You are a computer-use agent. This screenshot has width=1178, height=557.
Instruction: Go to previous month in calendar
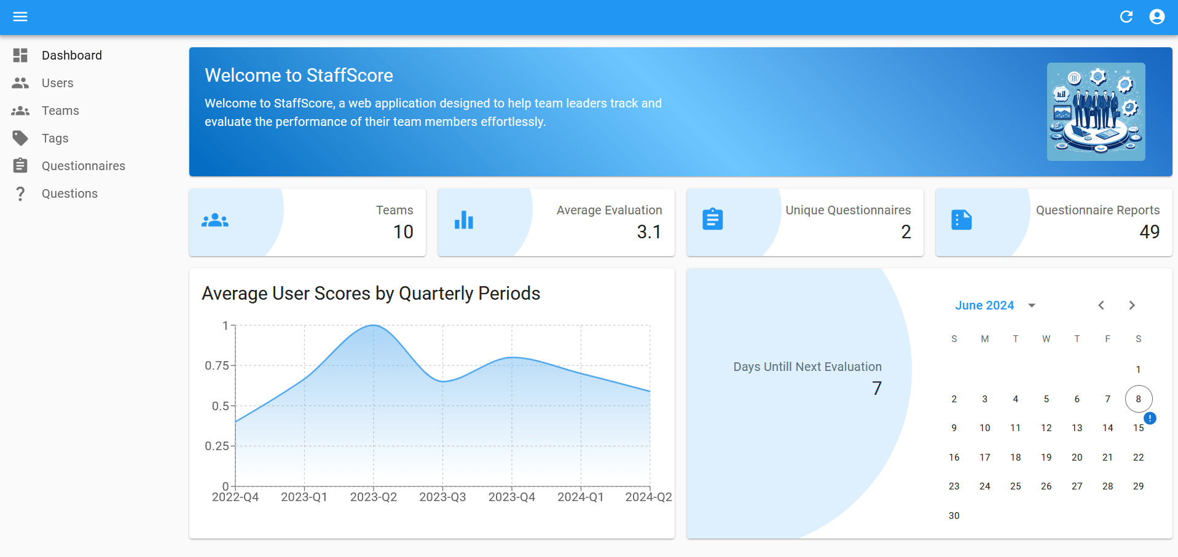[x=1101, y=305]
